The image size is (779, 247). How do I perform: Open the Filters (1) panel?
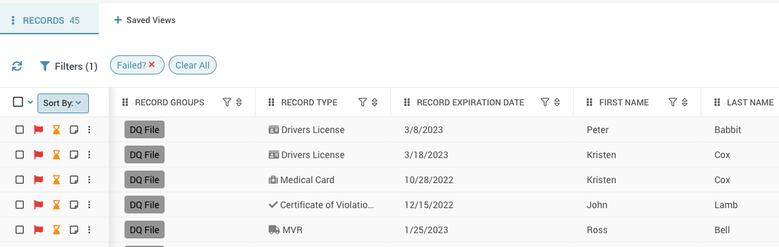click(68, 66)
